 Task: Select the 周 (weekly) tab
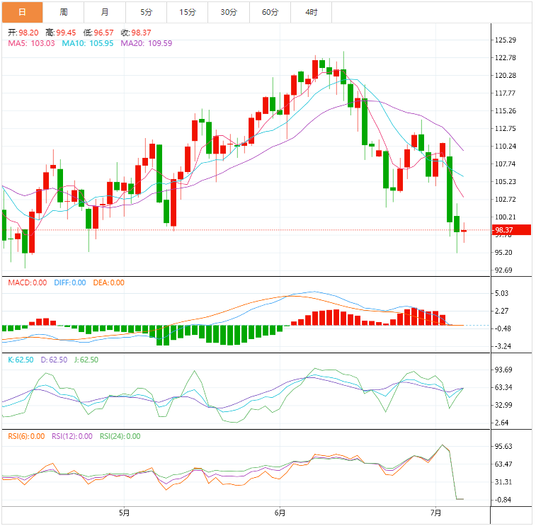click(x=64, y=12)
